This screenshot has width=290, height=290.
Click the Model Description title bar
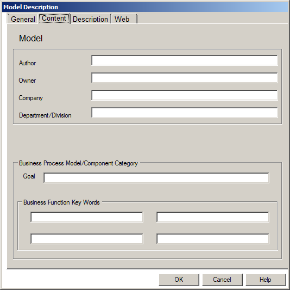(145, 7)
